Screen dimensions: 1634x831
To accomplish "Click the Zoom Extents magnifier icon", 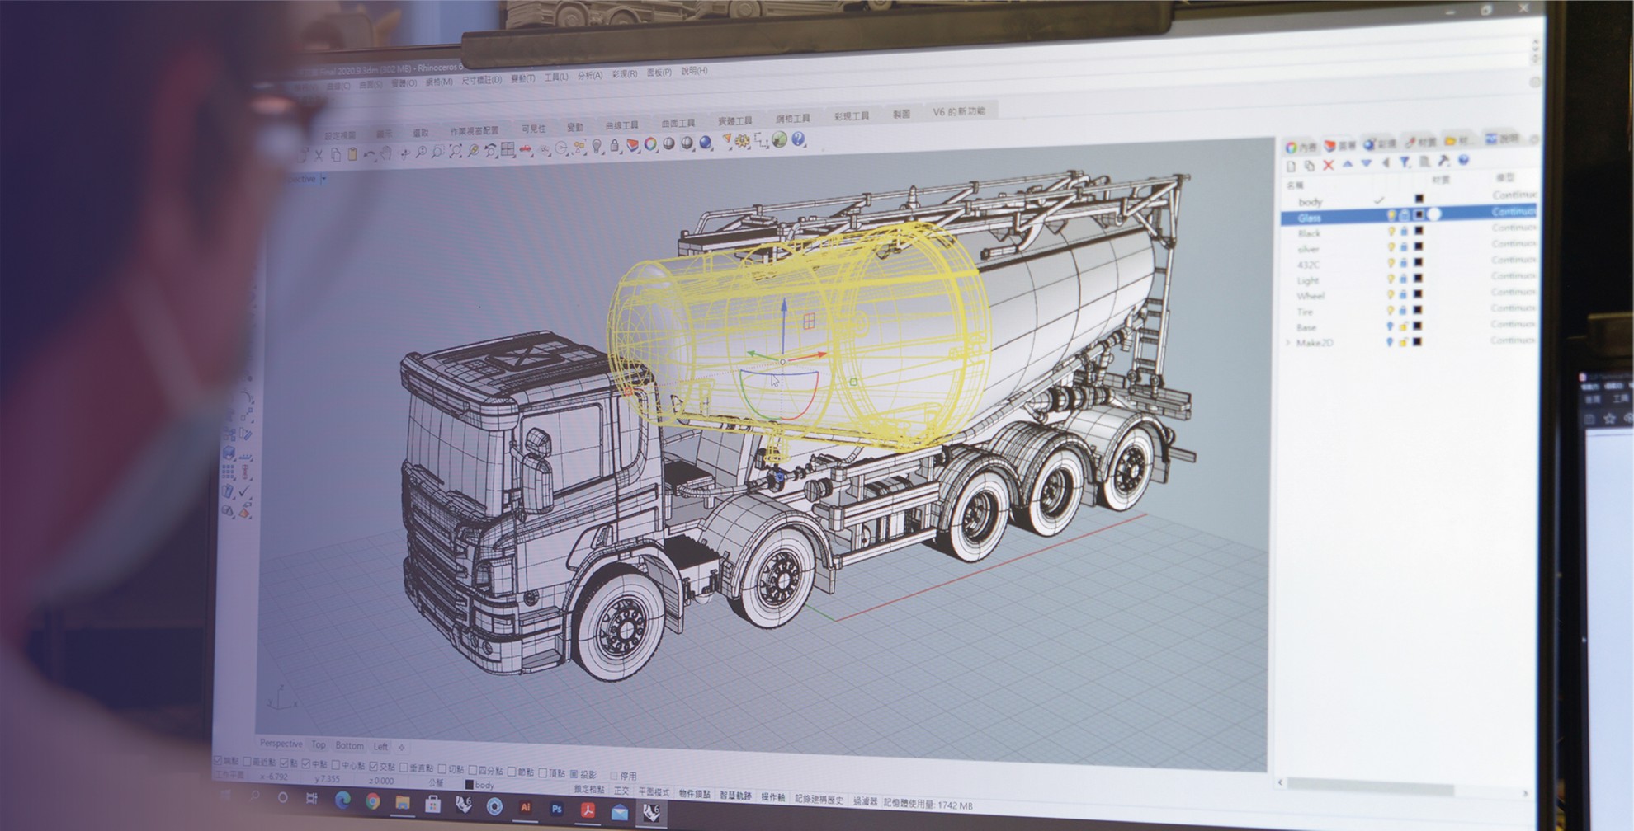I will pos(456,151).
